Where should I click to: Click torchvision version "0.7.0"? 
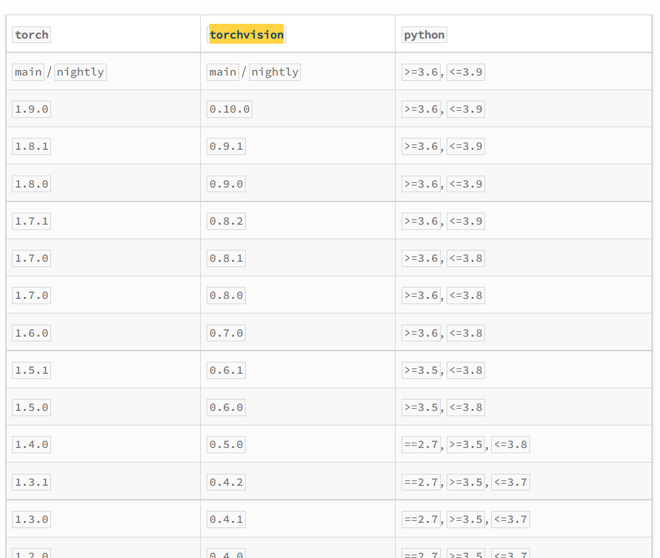tap(227, 333)
